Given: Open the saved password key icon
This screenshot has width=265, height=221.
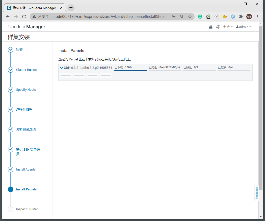Looking at the screenshot, I should coord(174,17).
